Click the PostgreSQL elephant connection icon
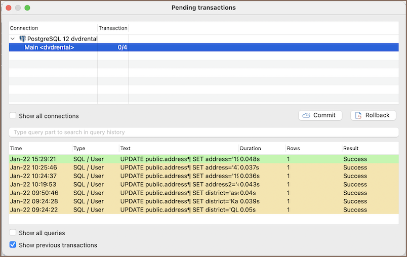 coord(22,38)
